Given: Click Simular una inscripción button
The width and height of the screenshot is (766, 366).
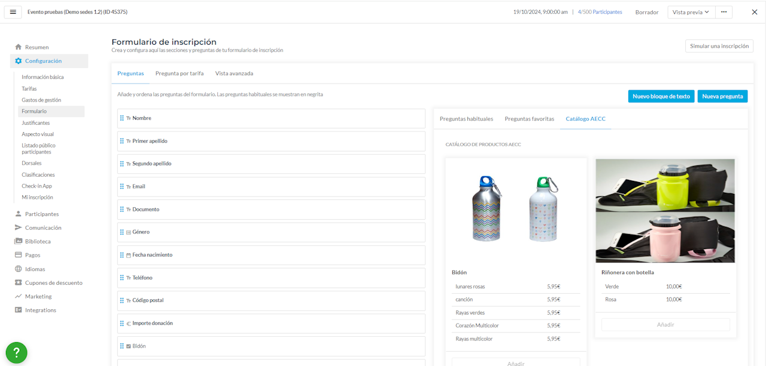Looking at the screenshot, I should [x=719, y=46].
